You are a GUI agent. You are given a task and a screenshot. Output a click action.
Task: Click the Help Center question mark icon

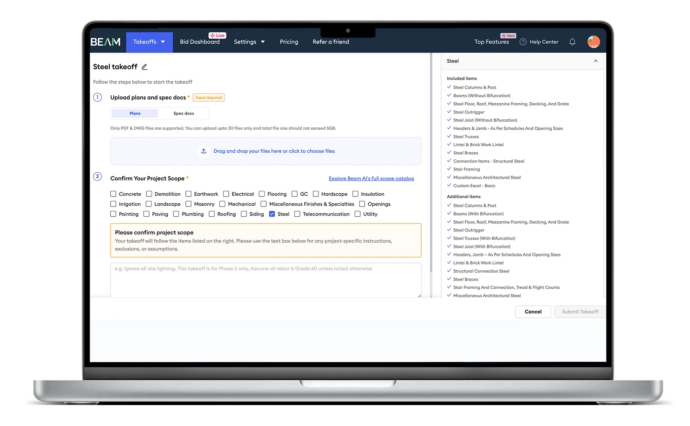[x=523, y=42]
